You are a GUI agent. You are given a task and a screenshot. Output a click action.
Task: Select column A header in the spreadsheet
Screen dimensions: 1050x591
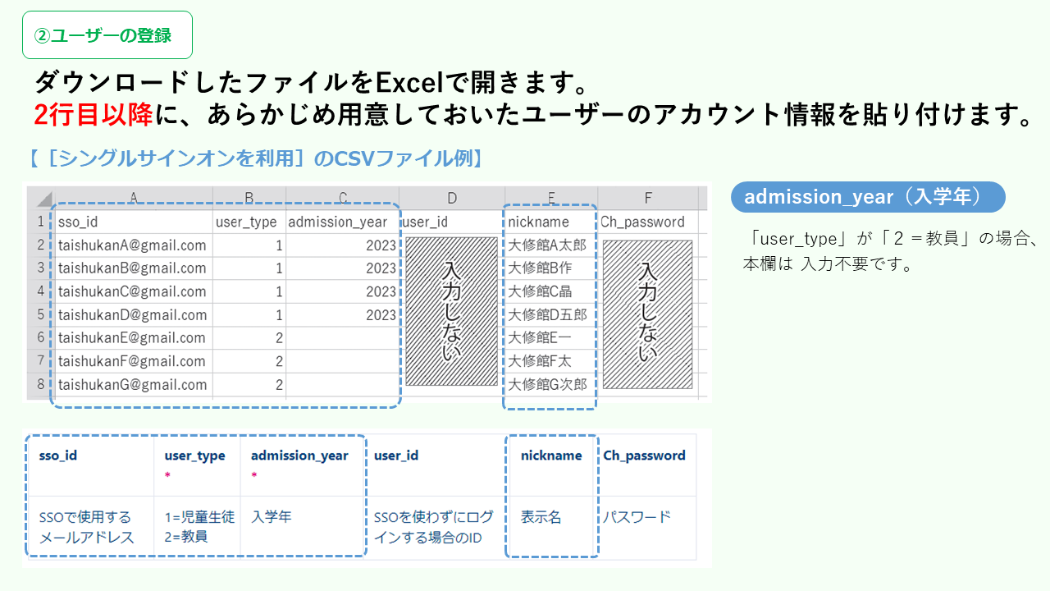[x=134, y=198]
